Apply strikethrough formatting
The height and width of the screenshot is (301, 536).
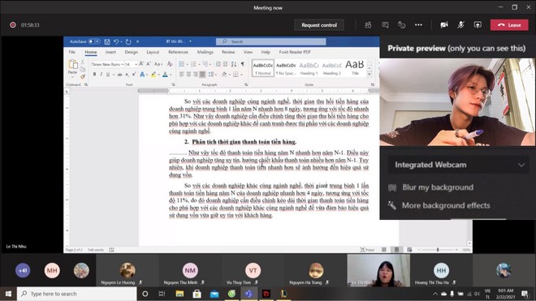pyautogui.click(x=119, y=75)
